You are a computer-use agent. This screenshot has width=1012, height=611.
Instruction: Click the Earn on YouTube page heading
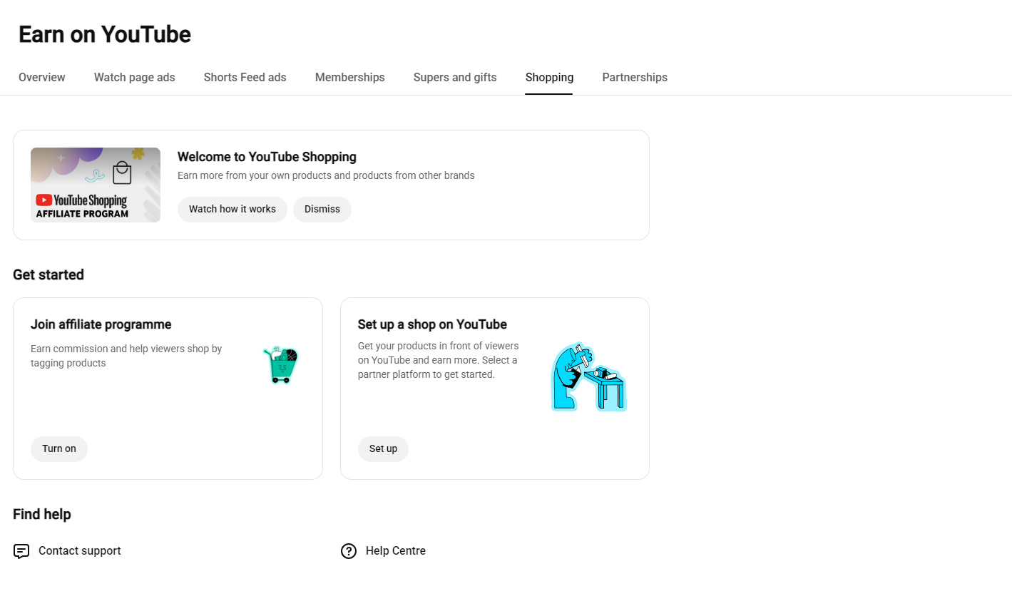(x=105, y=34)
